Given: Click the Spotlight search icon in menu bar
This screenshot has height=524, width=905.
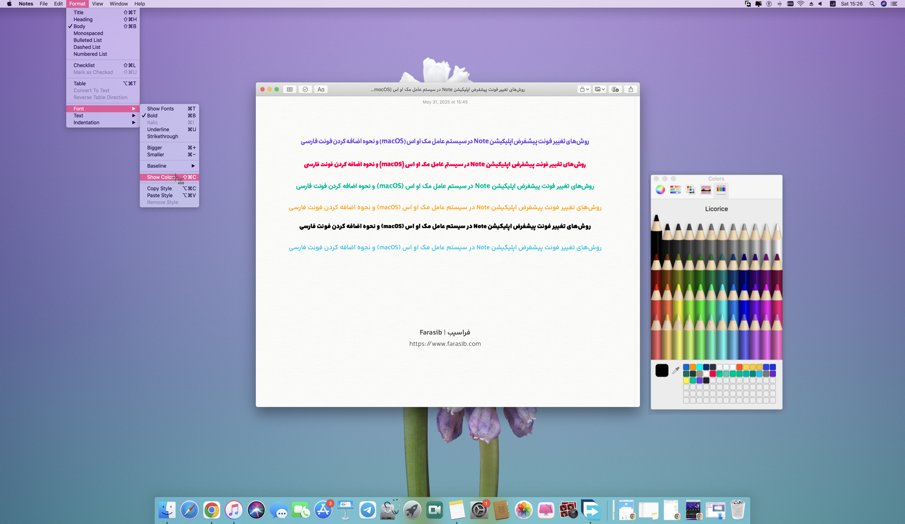Looking at the screenshot, I should point(872,4).
